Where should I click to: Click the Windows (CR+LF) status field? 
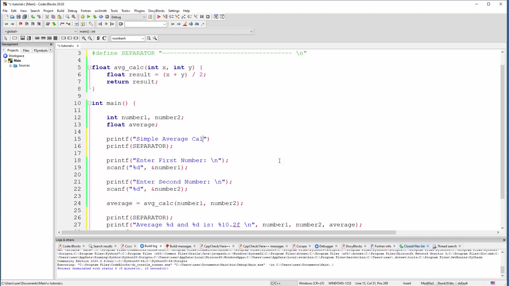tap(311, 283)
